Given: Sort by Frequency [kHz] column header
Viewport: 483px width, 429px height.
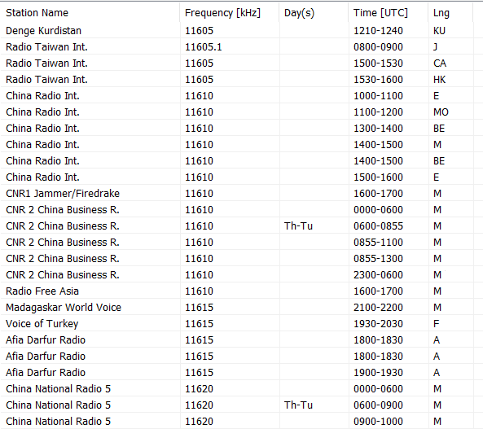Looking at the screenshot, I should click(230, 13).
